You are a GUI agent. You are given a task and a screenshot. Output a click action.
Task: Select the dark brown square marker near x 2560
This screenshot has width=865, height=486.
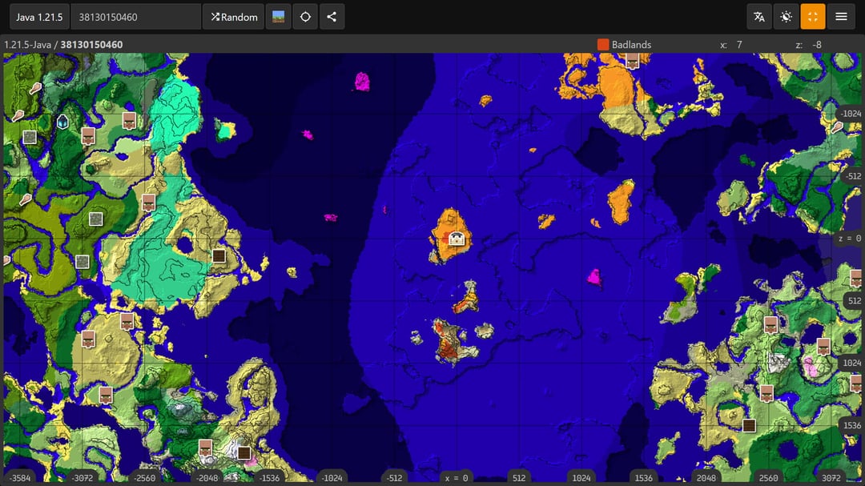tap(749, 426)
